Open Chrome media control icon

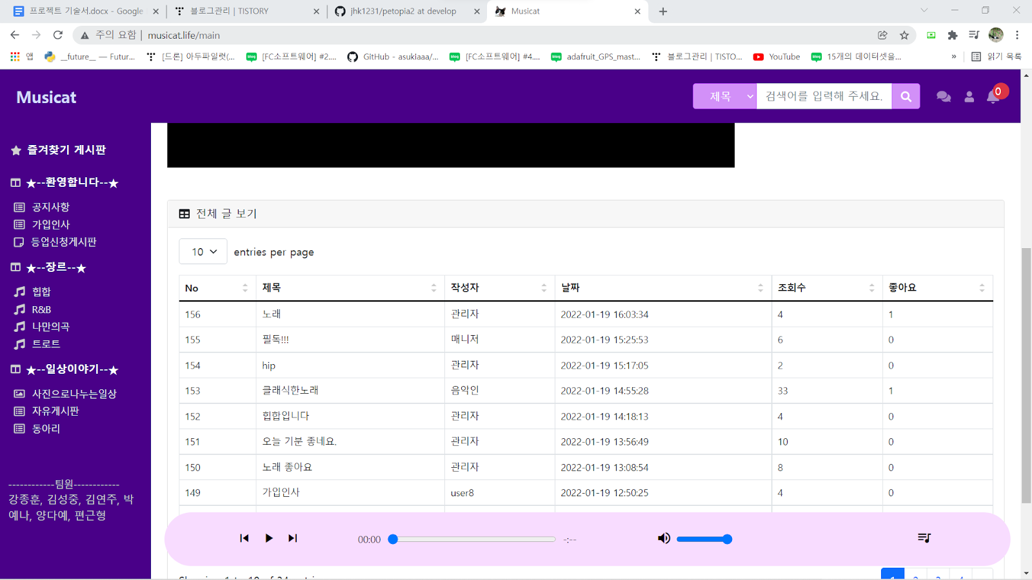(974, 35)
